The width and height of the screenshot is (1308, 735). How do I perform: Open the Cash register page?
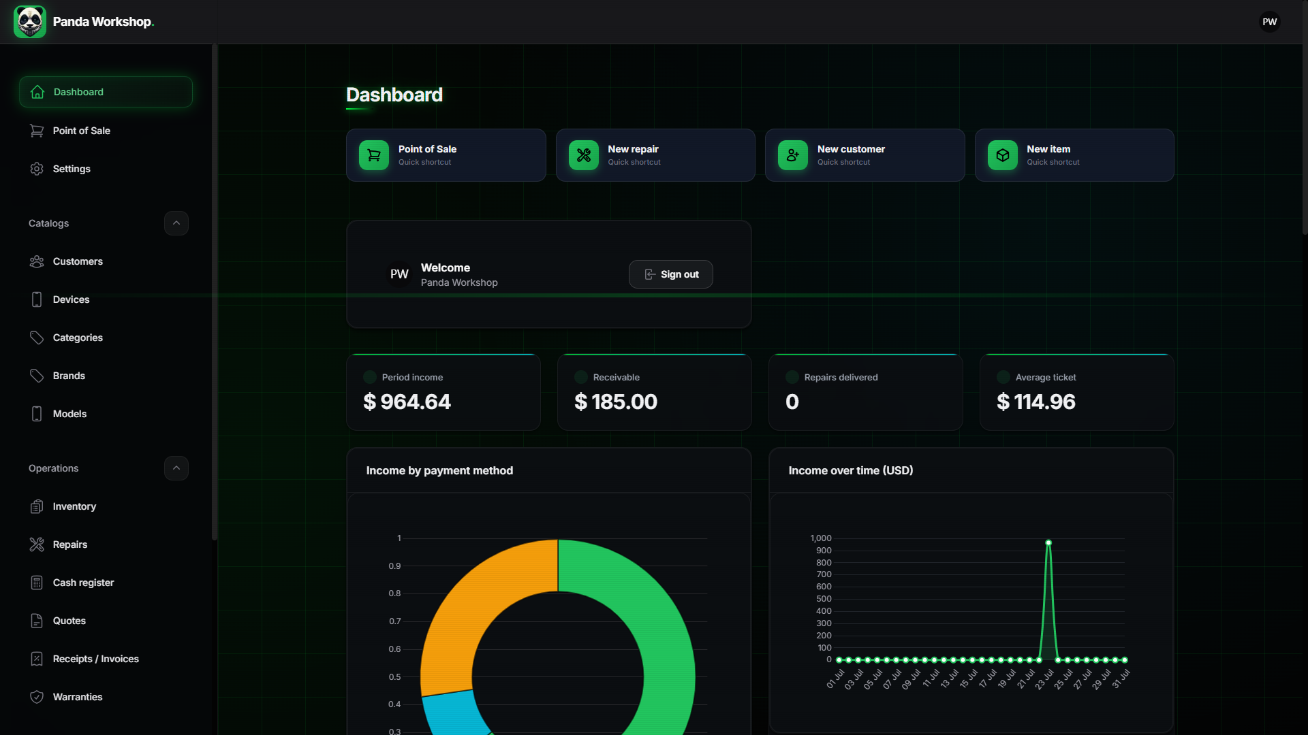(x=106, y=583)
